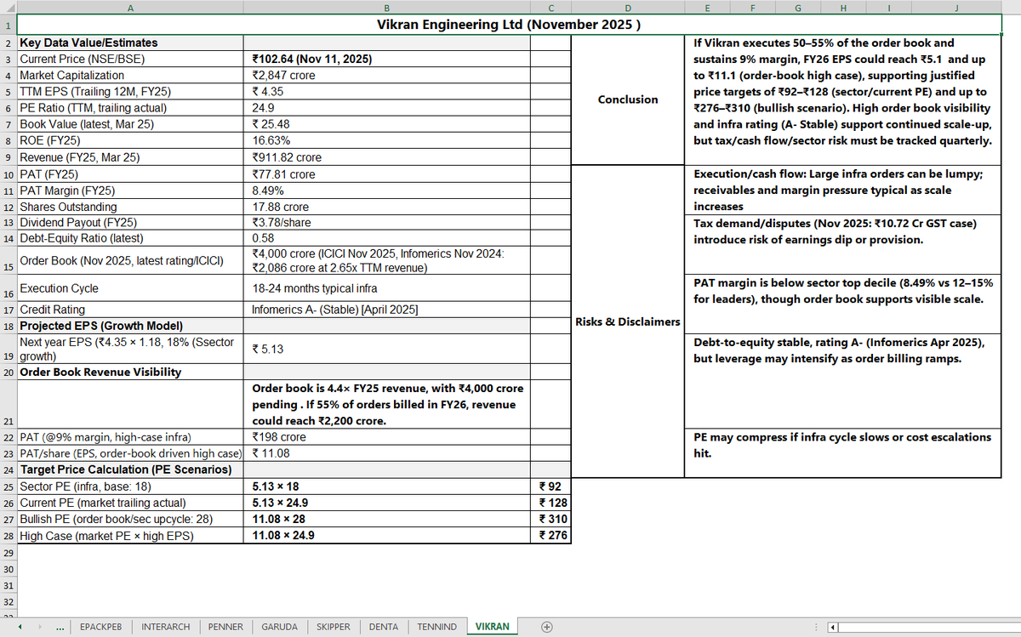Select column J header
The width and height of the screenshot is (1021, 637).
(956, 8)
